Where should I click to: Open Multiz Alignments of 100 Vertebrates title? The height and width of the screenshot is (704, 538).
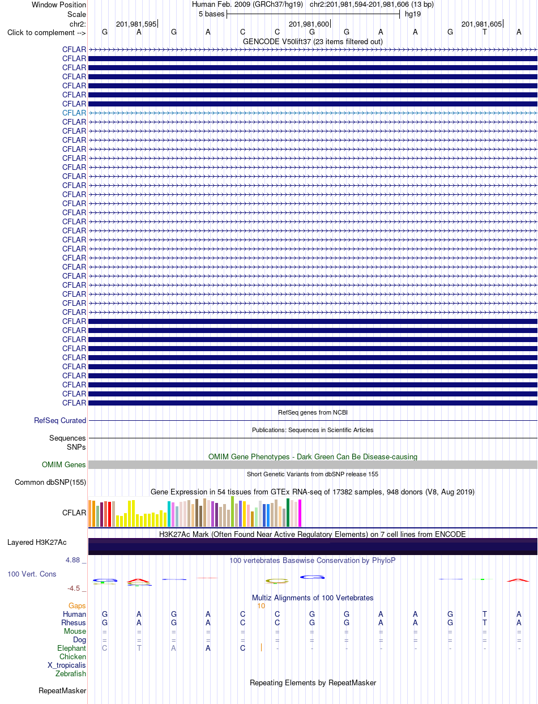click(313, 598)
